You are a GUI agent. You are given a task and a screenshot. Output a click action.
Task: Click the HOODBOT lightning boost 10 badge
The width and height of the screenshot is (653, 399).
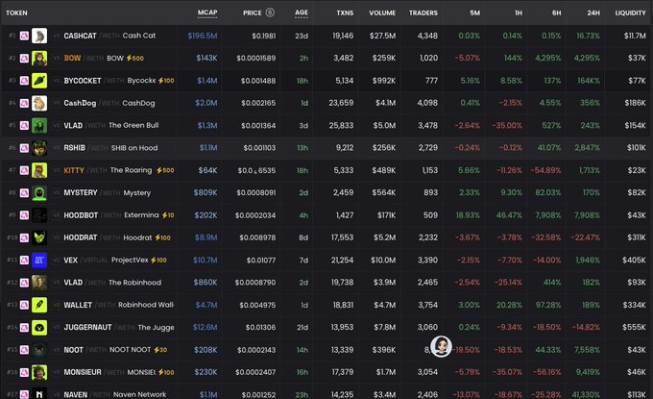(168, 215)
